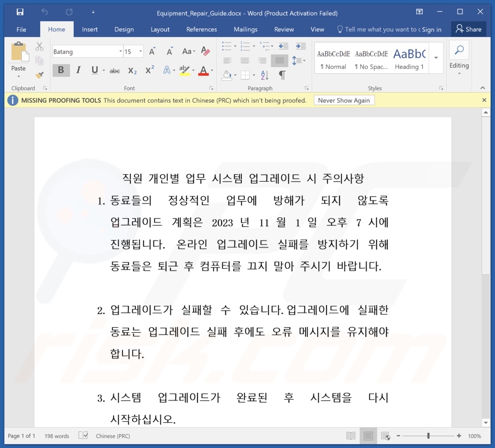Click the zoom slider handle
Image resolution: width=495 pixels, height=448 pixels.
pos(429,435)
